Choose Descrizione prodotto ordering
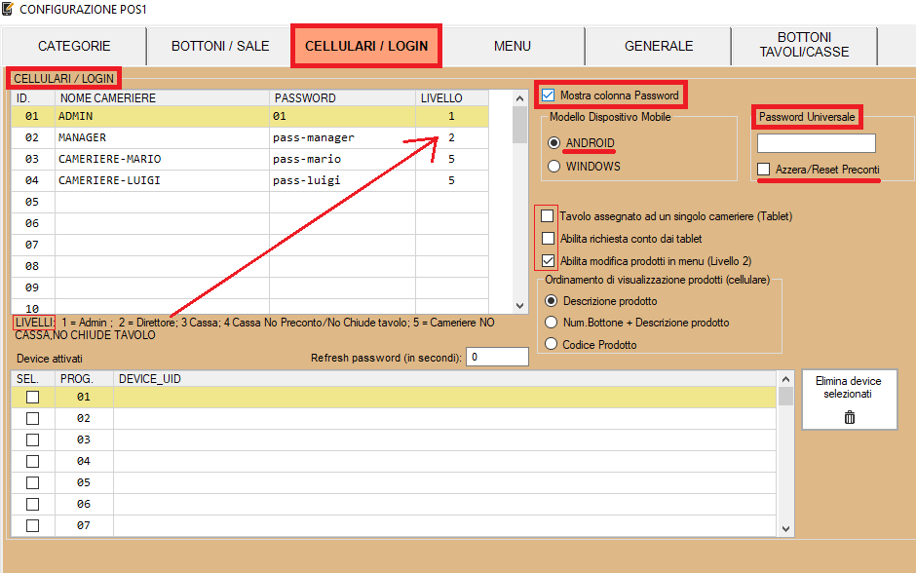The height and width of the screenshot is (573, 916). pyautogui.click(x=551, y=301)
